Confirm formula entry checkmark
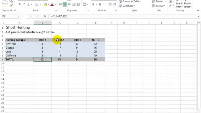The width and height of the screenshot is (201, 113). coord(38,16)
